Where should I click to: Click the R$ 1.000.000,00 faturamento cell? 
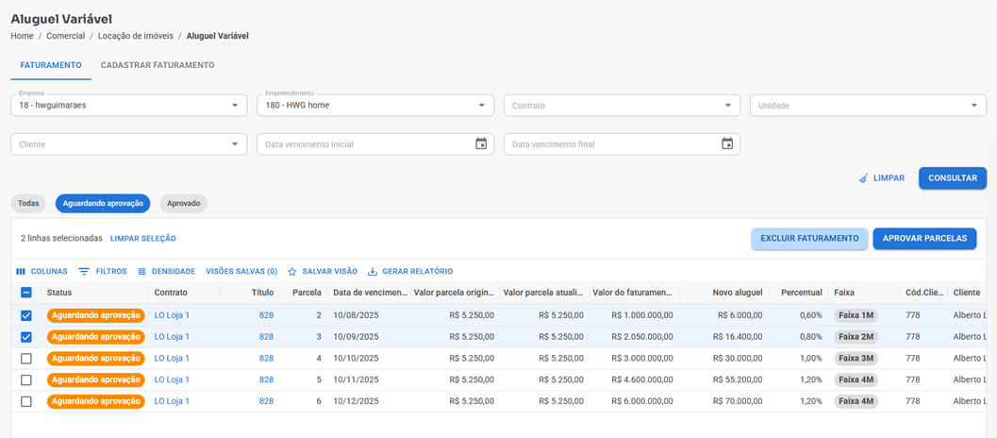[x=635, y=315]
